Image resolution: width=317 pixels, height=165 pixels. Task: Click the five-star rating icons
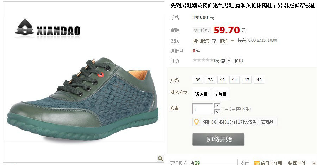point(203,60)
